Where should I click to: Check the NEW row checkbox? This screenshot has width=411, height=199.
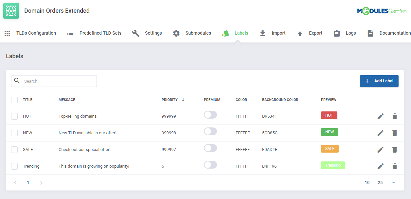pyautogui.click(x=14, y=133)
